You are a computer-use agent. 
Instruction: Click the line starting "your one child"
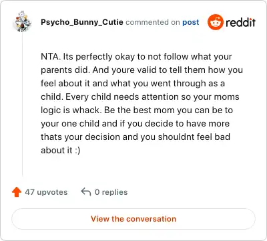tap(135, 124)
